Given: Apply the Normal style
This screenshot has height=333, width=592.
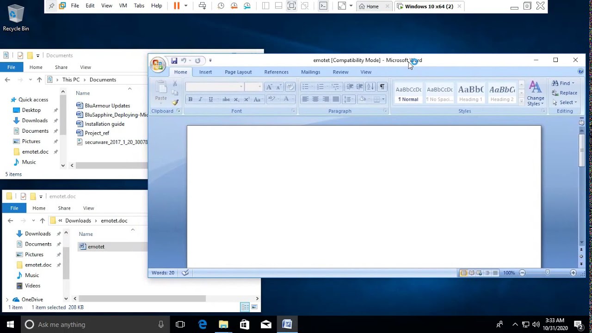Looking at the screenshot, I should 408,93.
